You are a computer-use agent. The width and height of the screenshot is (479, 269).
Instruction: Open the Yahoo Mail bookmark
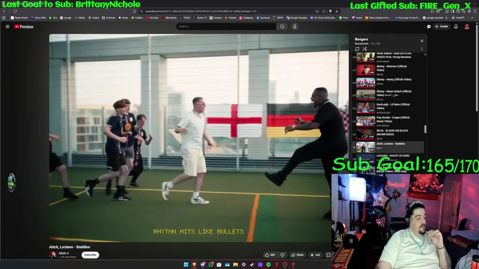pyautogui.click(x=38, y=18)
